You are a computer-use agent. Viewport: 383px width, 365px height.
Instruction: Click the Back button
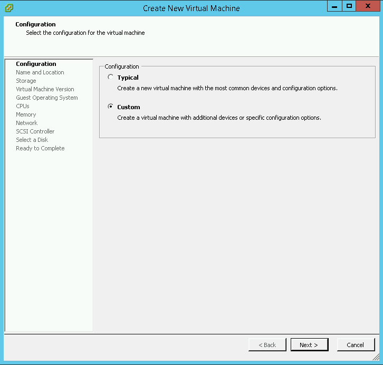267,345
